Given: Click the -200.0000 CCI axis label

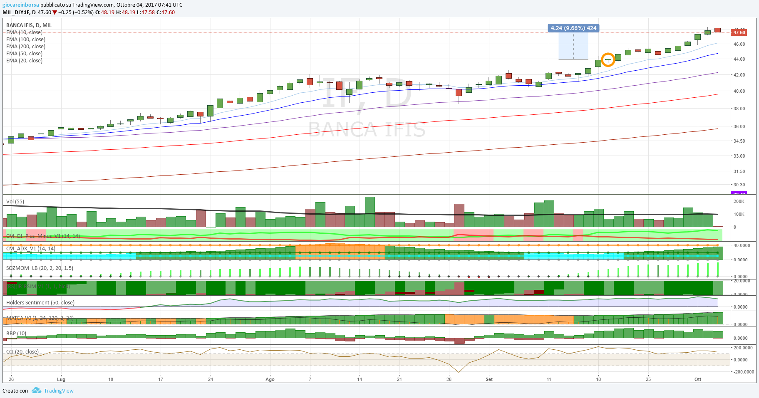Looking at the screenshot, I should [x=744, y=372].
